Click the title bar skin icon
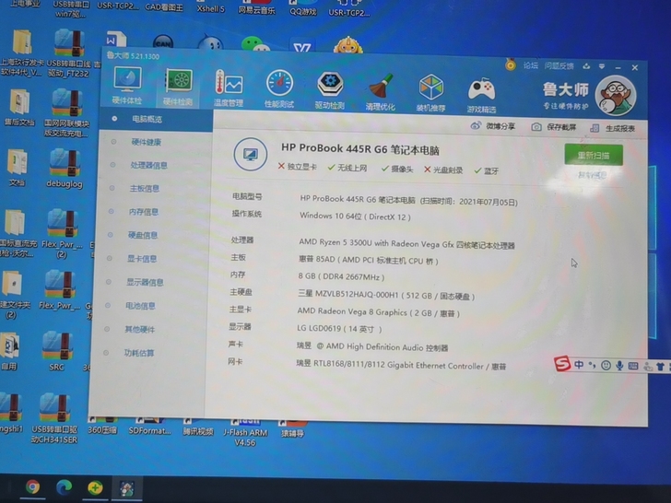The image size is (671, 503). click(586, 66)
